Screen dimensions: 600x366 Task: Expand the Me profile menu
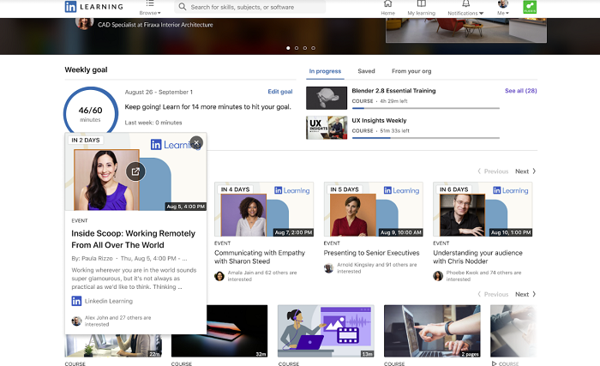(x=503, y=8)
